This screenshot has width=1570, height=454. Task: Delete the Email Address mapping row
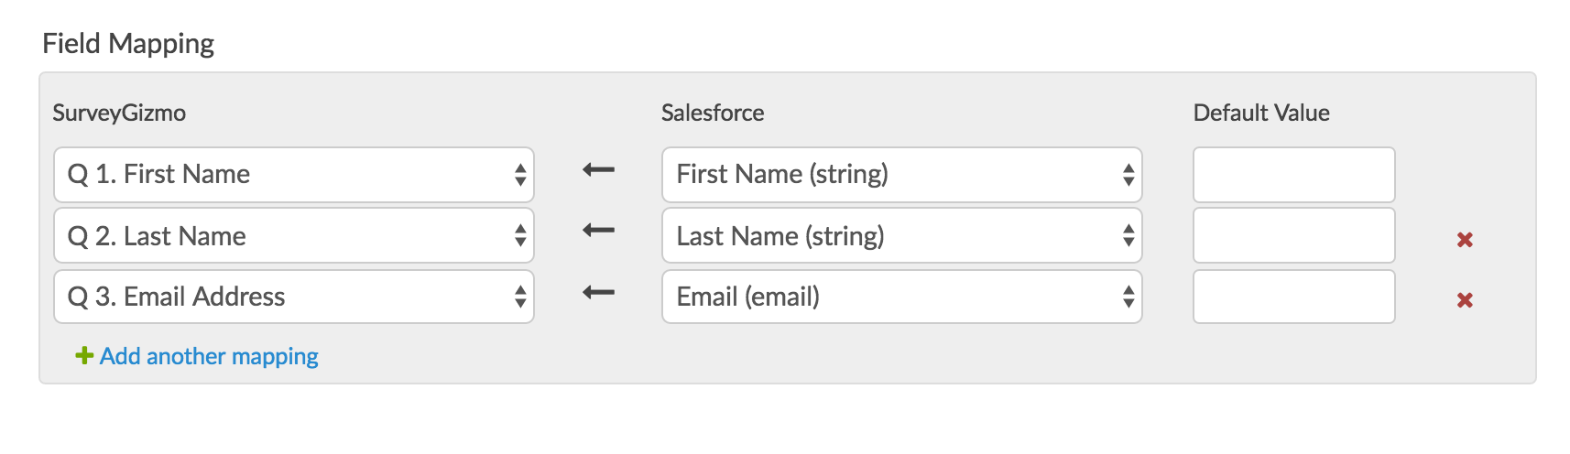pos(1465,300)
